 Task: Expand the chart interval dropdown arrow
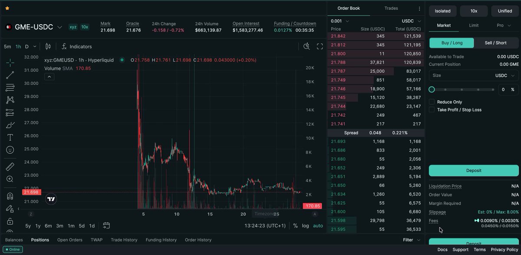tap(35, 46)
